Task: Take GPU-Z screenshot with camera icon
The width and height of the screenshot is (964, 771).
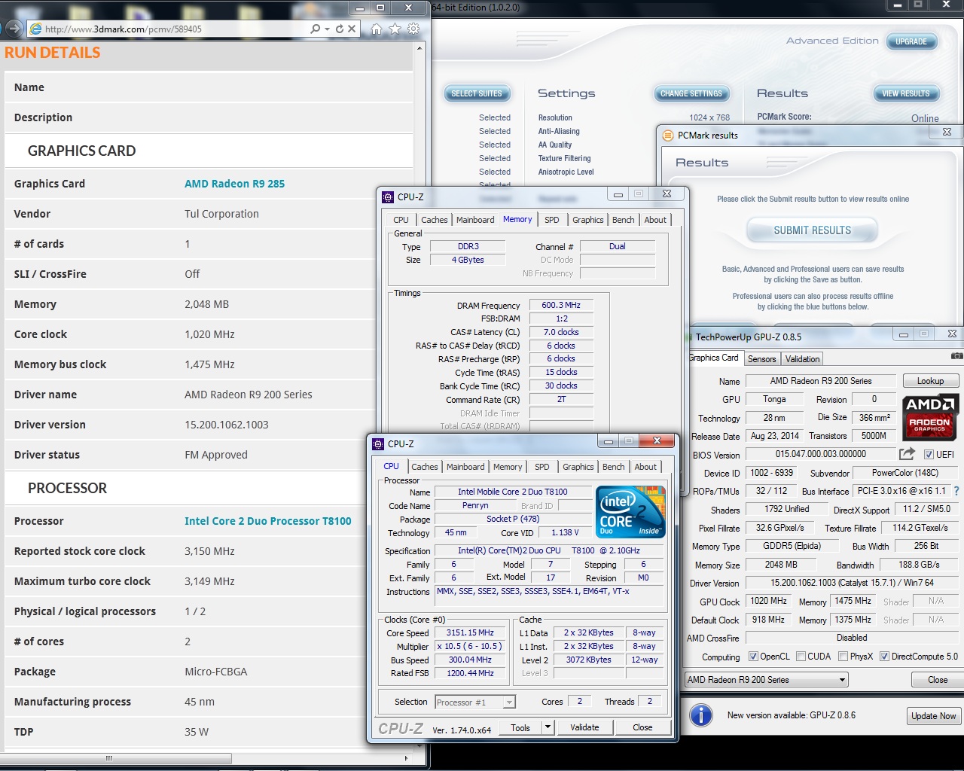Action: (956, 355)
